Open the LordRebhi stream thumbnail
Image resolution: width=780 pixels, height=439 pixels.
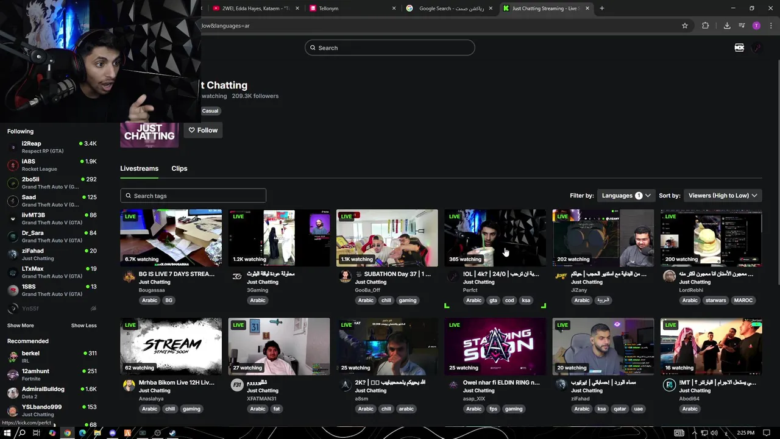coord(711,238)
